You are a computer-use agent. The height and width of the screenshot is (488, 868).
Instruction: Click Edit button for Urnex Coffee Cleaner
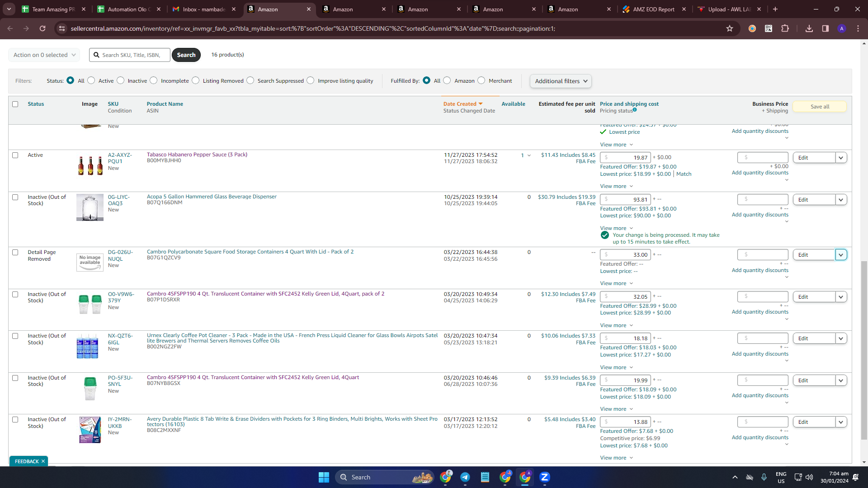(x=814, y=338)
